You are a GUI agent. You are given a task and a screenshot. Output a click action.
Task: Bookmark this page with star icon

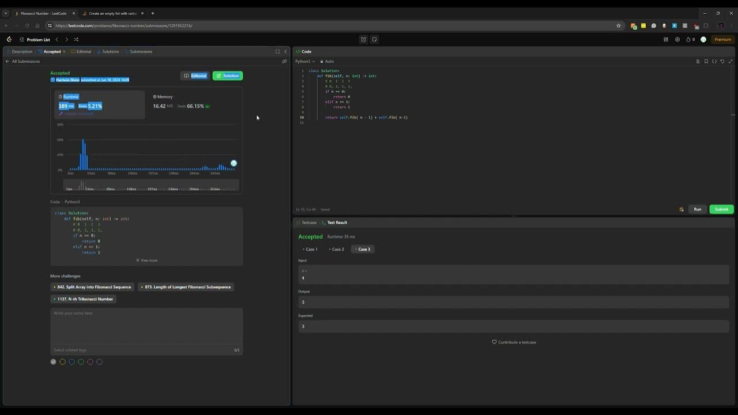click(619, 25)
